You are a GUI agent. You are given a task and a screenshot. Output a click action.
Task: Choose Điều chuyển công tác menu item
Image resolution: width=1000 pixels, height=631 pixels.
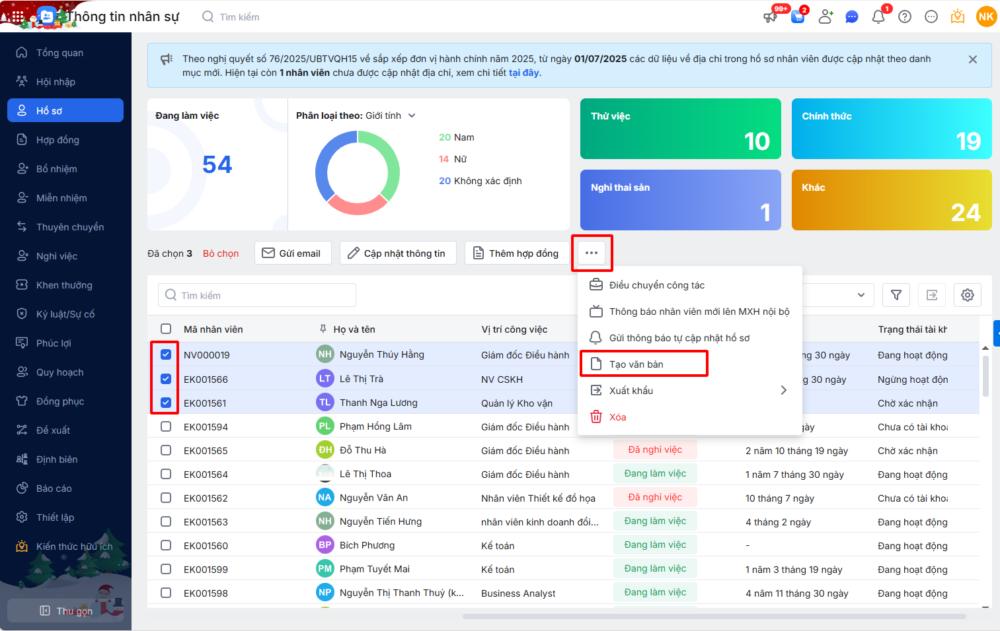click(656, 285)
